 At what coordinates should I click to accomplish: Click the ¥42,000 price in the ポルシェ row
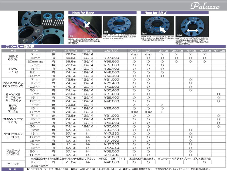(112, 162)
